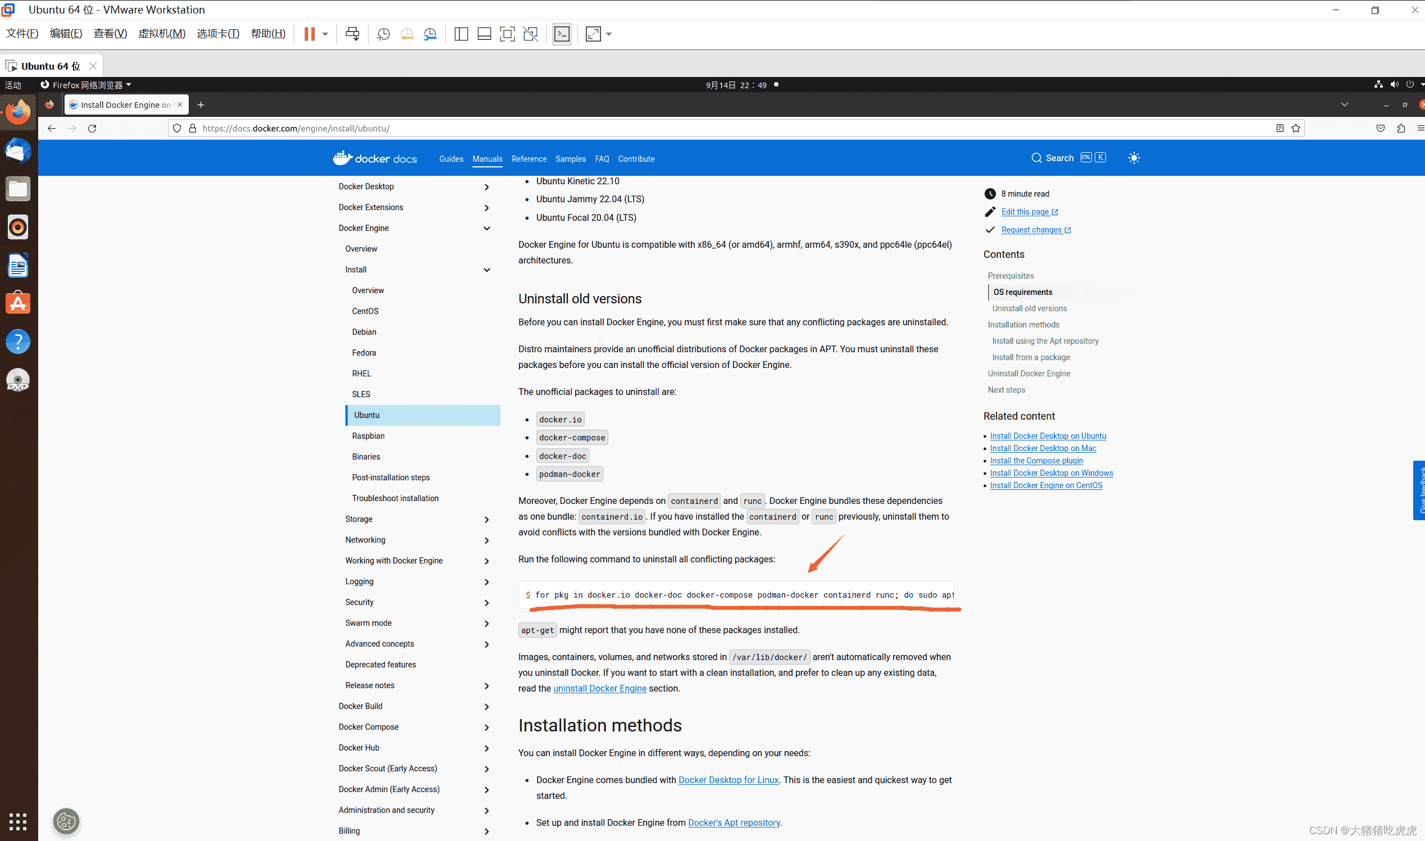Bookmark this page with the star icon

coord(1295,129)
